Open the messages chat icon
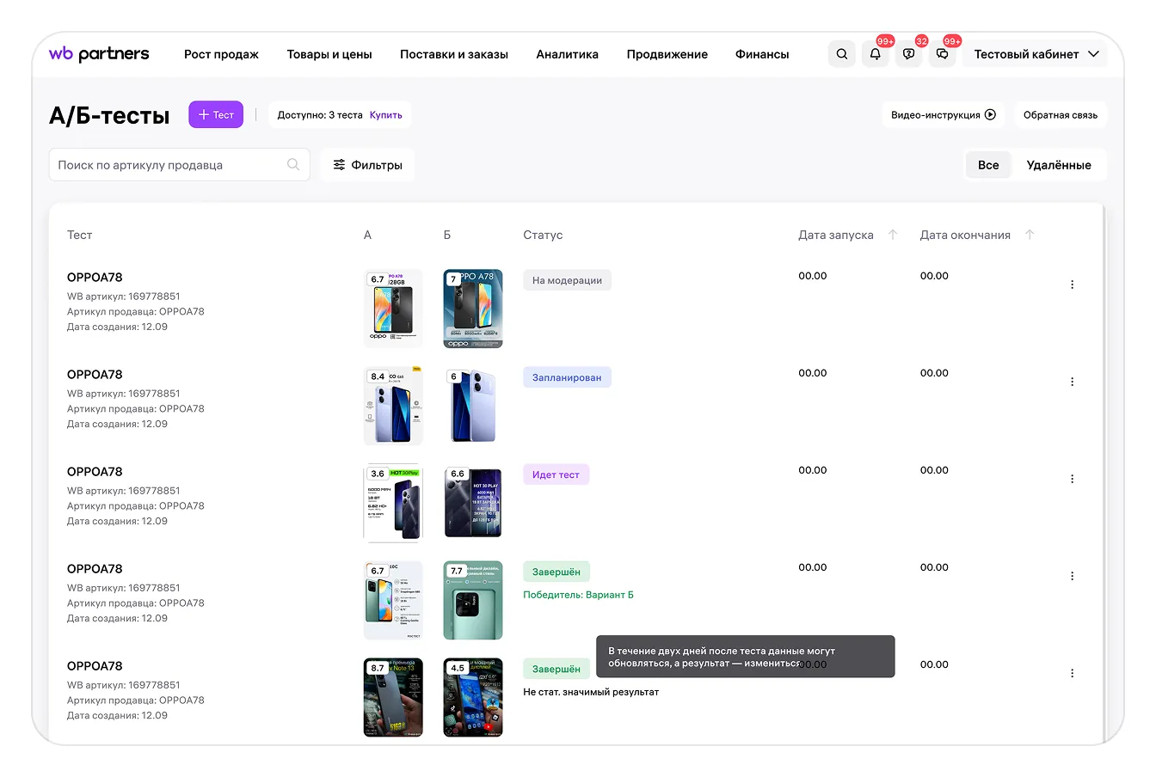Screen dimensions: 1156x777 point(943,54)
